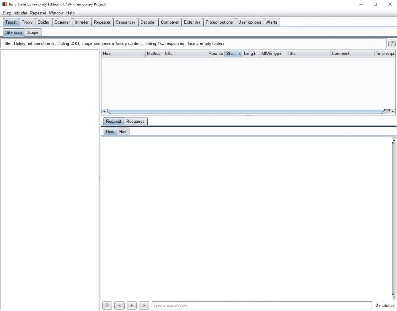The height and width of the screenshot is (311, 397).
Task: Select the Response tab
Action: point(136,122)
